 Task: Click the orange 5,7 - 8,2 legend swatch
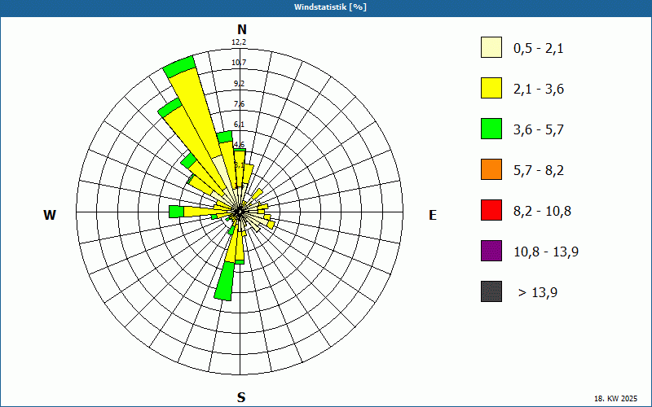[x=491, y=169]
